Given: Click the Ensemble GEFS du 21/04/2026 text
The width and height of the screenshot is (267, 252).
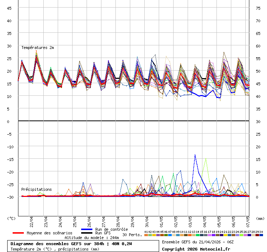Looking at the screenshot, I should [197, 242].
